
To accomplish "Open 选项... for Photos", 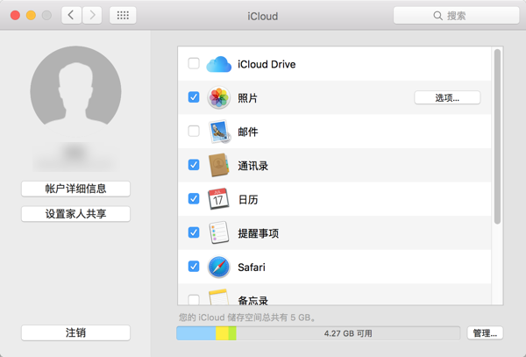I will coord(447,97).
